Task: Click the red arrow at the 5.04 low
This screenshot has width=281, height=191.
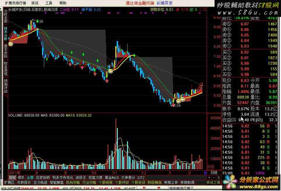Action: [x=173, y=105]
